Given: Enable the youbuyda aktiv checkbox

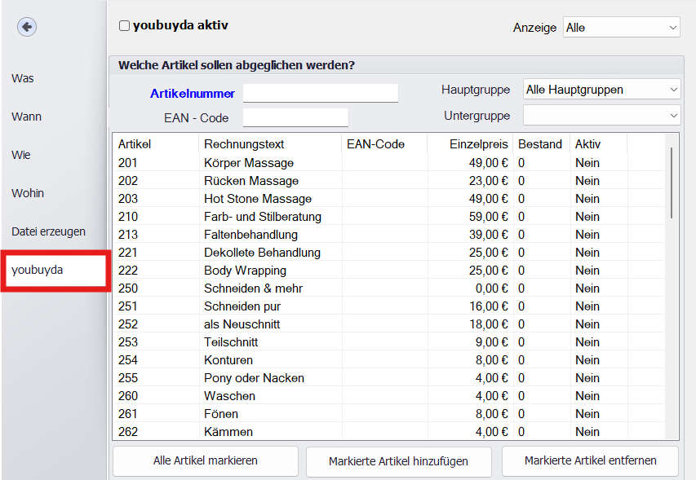Looking at the screenshot, I should point(125,26).
